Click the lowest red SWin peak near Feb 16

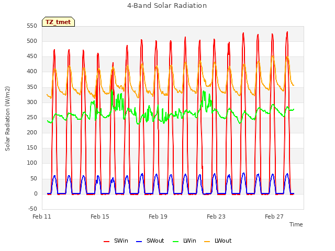click(x=113, y=63)
